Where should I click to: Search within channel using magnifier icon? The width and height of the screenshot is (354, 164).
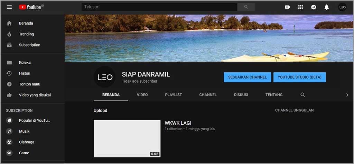tap(303, 95)
